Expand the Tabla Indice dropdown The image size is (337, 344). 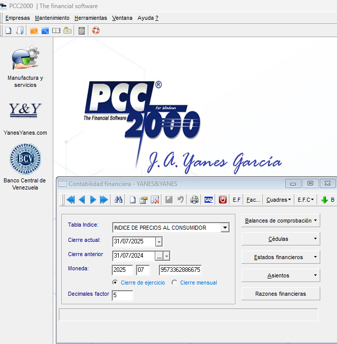(225, 228)
